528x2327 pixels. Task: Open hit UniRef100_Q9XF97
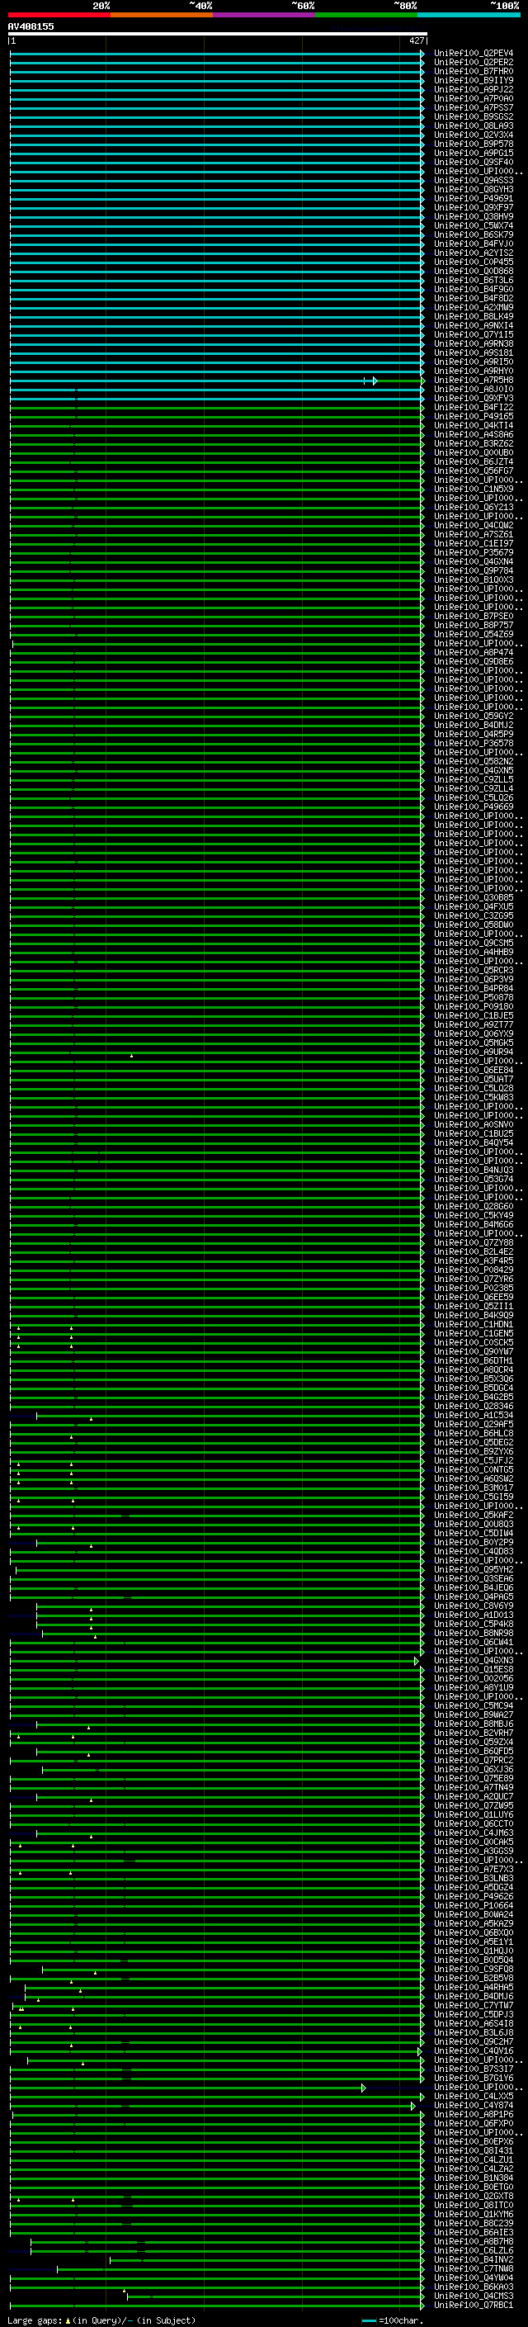(x=473, y=208)
